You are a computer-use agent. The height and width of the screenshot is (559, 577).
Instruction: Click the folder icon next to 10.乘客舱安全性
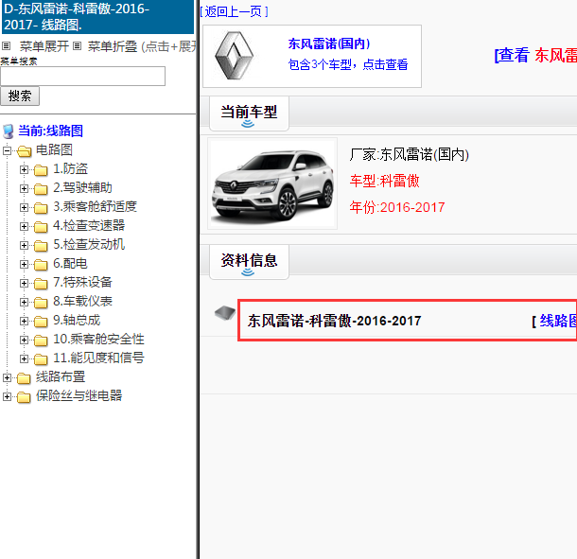[41, 341]
